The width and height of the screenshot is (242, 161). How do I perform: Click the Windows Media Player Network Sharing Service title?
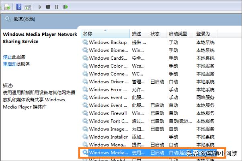40,38
